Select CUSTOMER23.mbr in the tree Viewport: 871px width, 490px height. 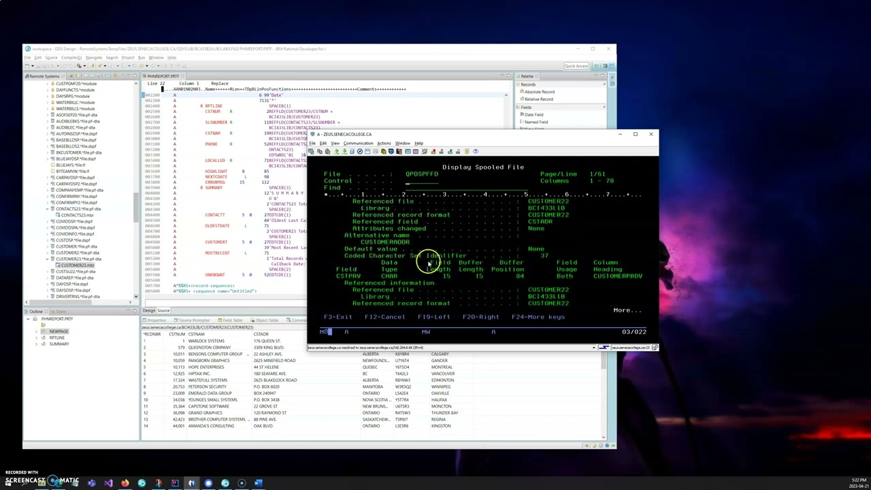tap(77, 265)
